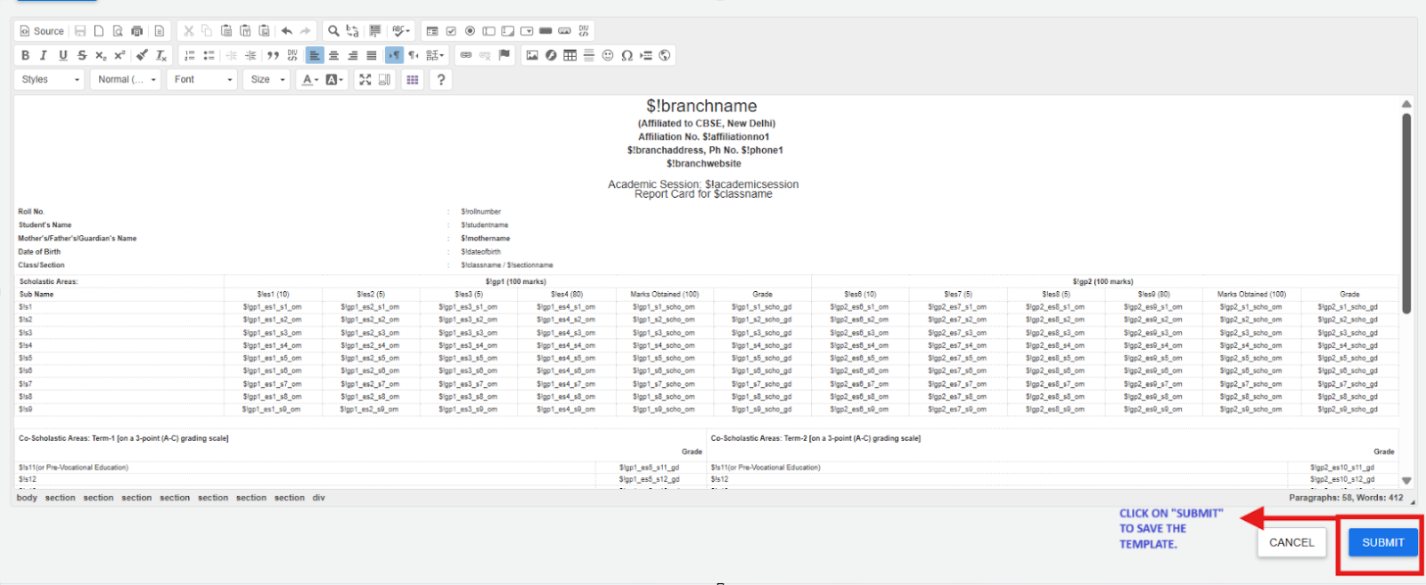Maximize the editor with the expand icon
Viewport: 1426px width, 585px height.
(365, 79)
